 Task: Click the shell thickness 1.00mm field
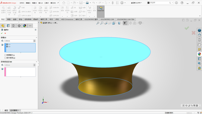point(19,41)
